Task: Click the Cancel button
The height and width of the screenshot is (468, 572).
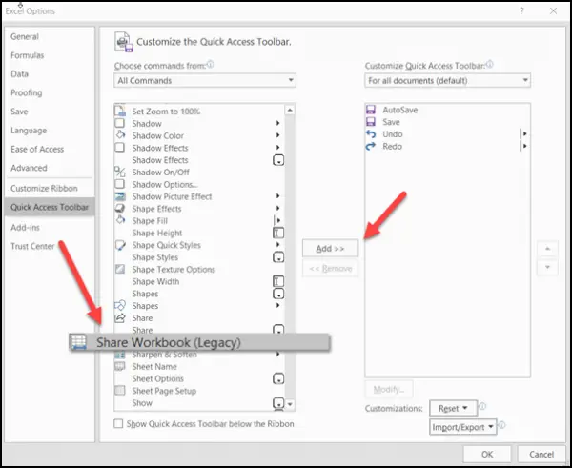Action: (541, 454)
